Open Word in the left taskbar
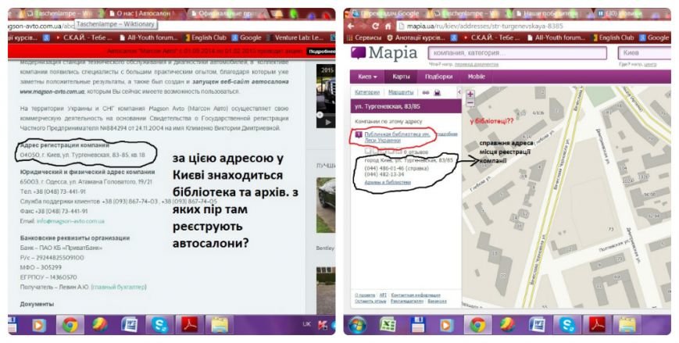 pyautogui.click(x=130, y=324)
